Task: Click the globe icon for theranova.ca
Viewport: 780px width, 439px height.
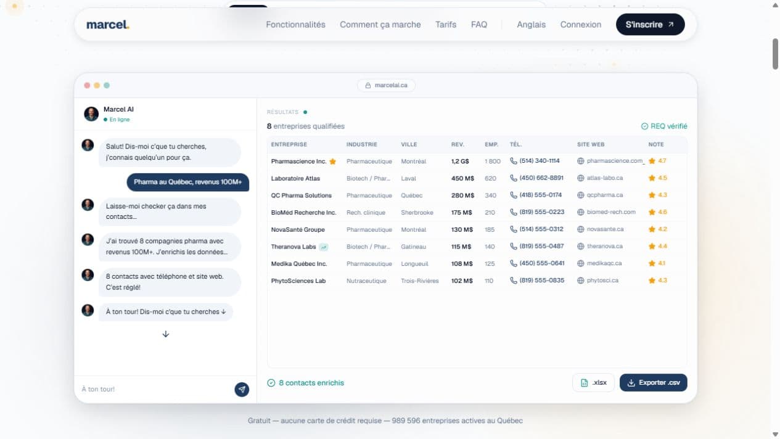Action: point(581,246)
